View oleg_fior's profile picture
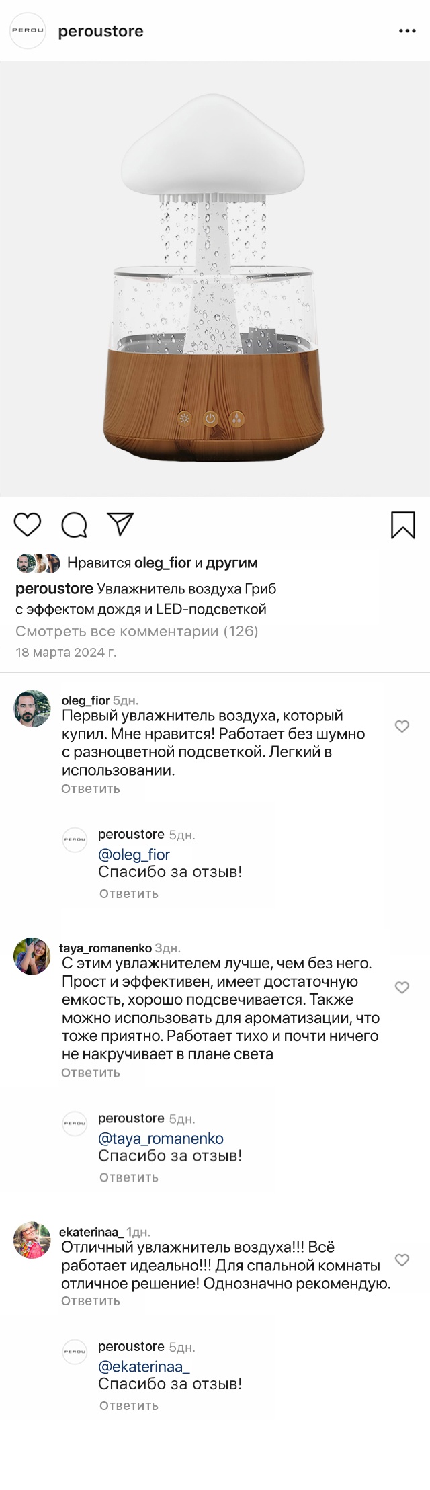Image resolution: width=430 pixels, height=1490 pixels. tap(32, 708)
